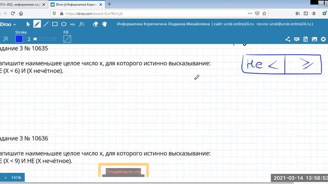Toggle the browser sidebar icon
Screen dimensions: 328x184
point(306,13)
